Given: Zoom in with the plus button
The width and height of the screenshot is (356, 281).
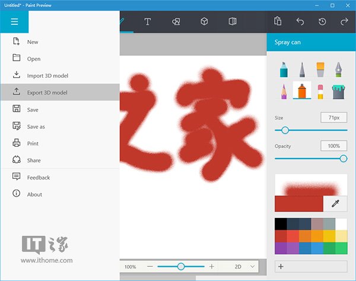Looking at the screenshot, I should (x=212, y=267).
